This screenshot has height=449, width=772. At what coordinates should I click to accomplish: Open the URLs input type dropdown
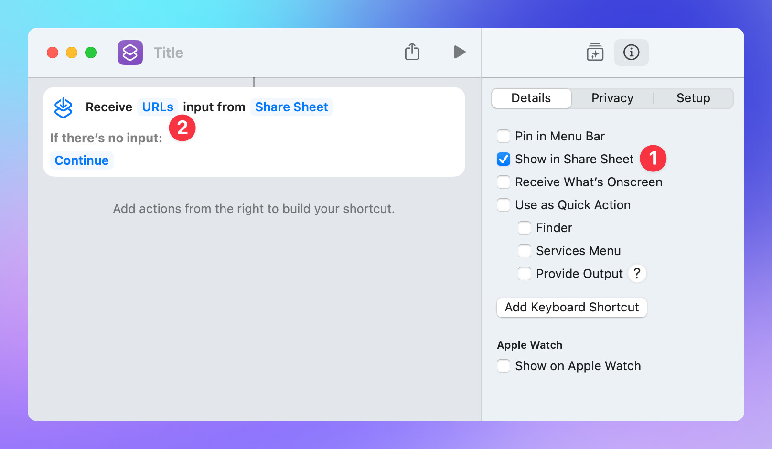tap(158, 107)
